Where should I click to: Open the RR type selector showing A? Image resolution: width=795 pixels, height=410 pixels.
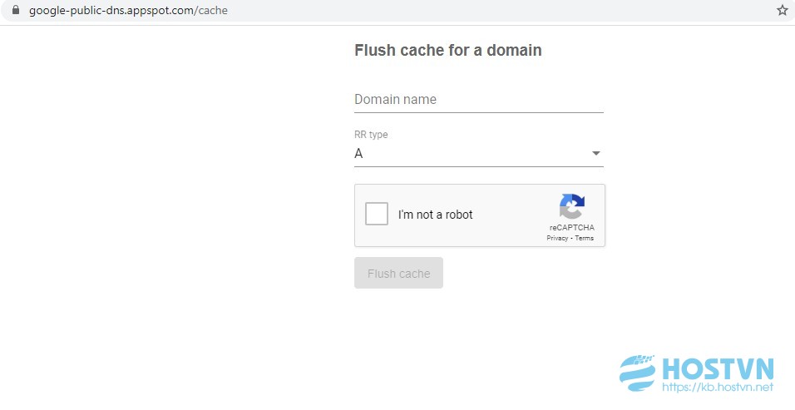[x=479, y=154]
